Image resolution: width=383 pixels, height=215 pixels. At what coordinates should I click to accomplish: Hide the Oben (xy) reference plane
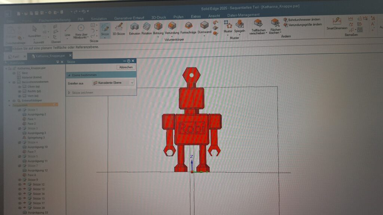point(20,86)
